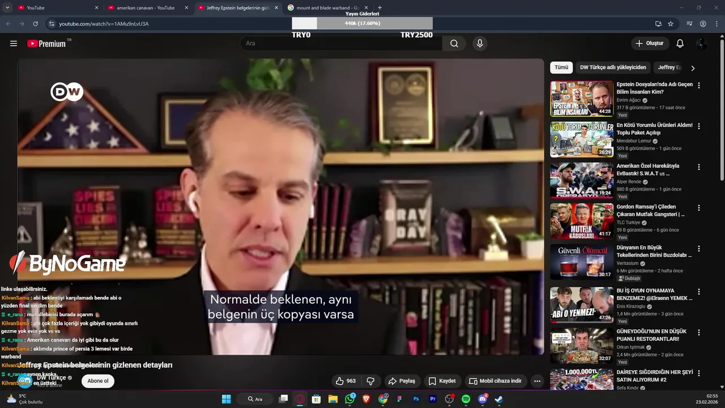Focus the YouTube Ara search field
Viewport: 725px width, 408px height.
tap(342, 44)
